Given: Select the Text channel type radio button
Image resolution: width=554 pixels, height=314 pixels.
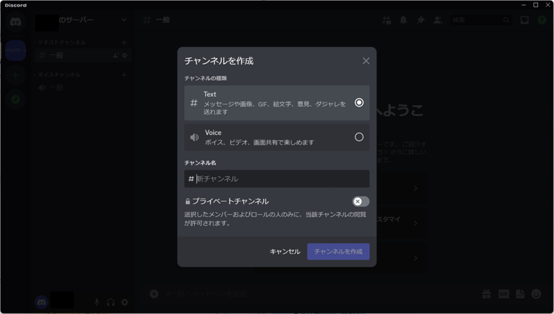Looking at the screenshot, I should [359, 103].
